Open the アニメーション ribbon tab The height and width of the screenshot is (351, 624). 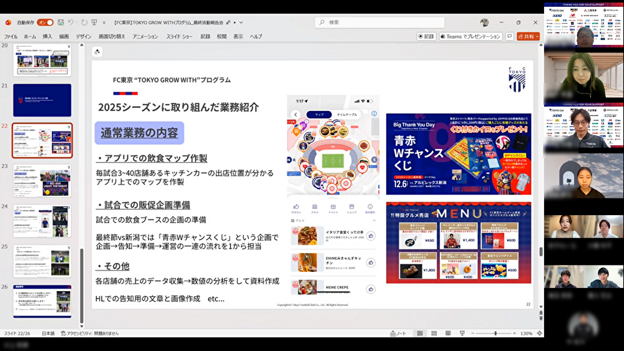click(x=145, y=37)
